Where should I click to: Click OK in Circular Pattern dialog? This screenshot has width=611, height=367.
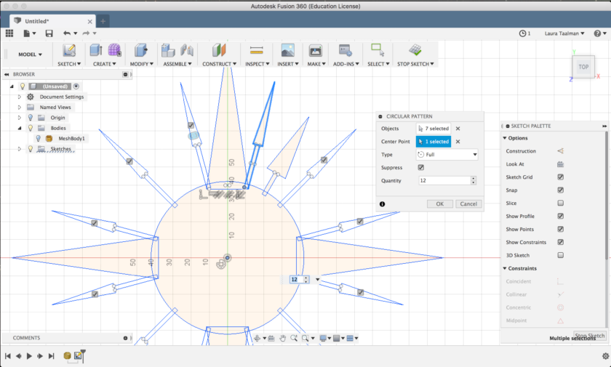[439, 204]
